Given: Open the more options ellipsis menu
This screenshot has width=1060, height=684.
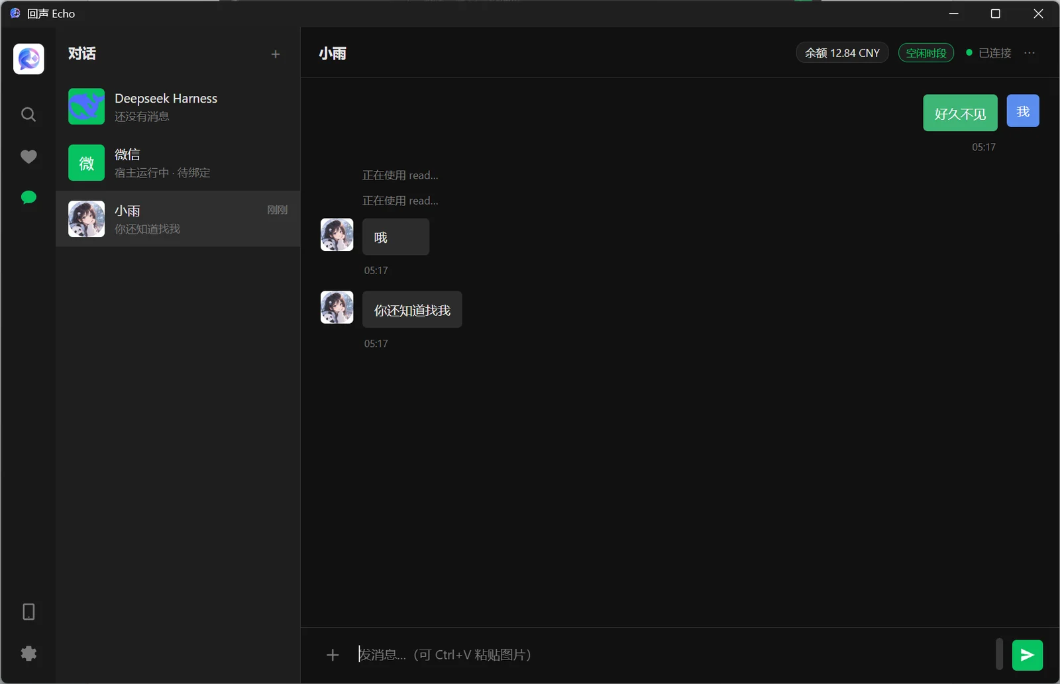Looking at the screenshot, I should click(x=1029, y=53).
